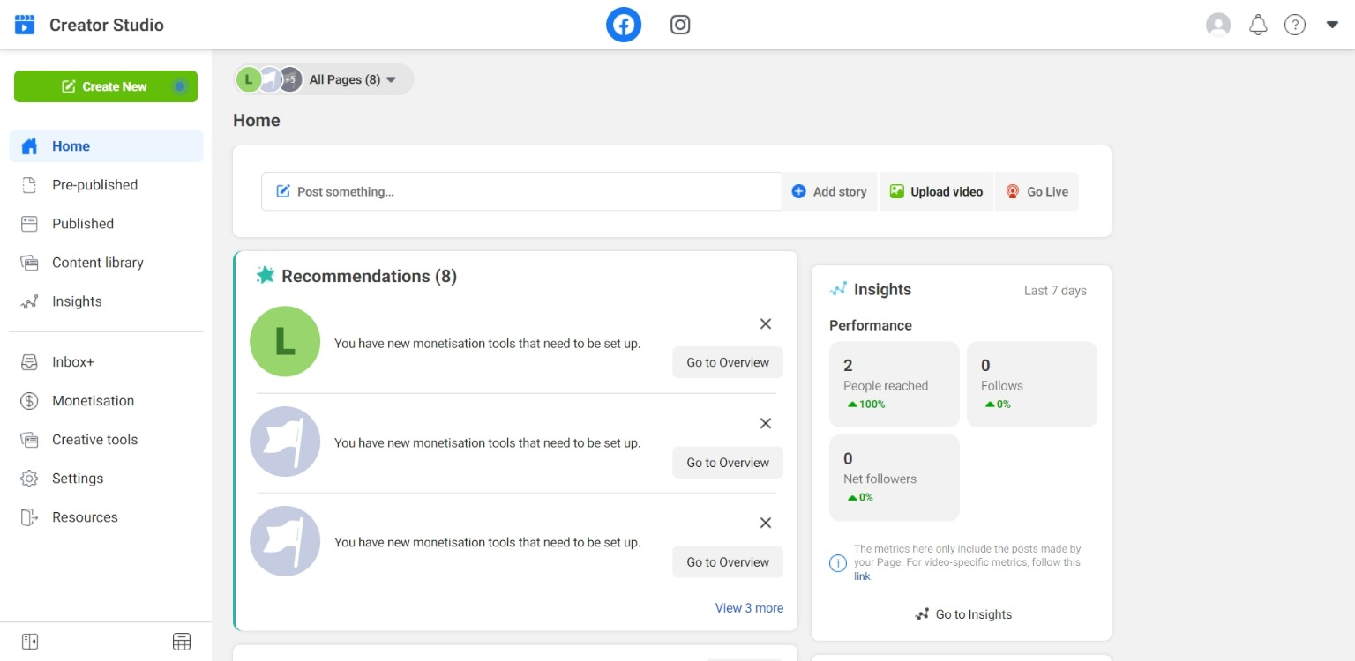Image resolution: width=1355 pixels, height=661 pixels.
Task: Click the Post something input field
Action: tap(521, 191)
